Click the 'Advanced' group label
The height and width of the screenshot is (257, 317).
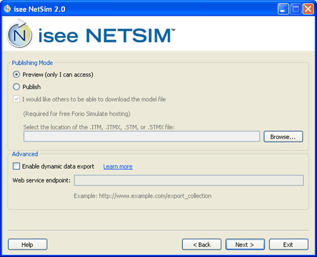coord(25,154)
